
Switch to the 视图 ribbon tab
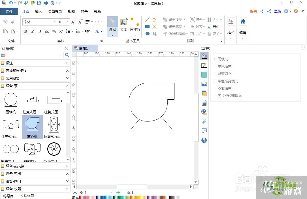pos(71,11)
